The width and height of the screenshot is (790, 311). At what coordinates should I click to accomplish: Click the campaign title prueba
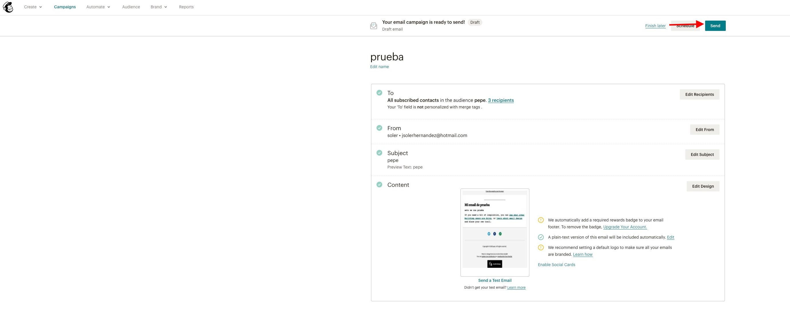(387, 57)
